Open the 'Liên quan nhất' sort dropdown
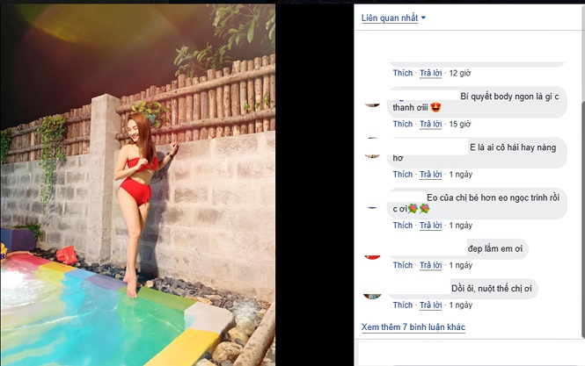This screenshot has width=585, height=366. tap(393, 18)
